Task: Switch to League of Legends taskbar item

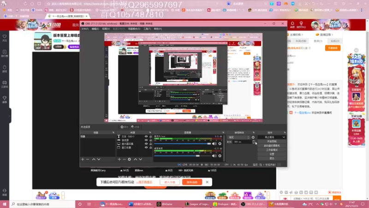Action: coord(197,204)
